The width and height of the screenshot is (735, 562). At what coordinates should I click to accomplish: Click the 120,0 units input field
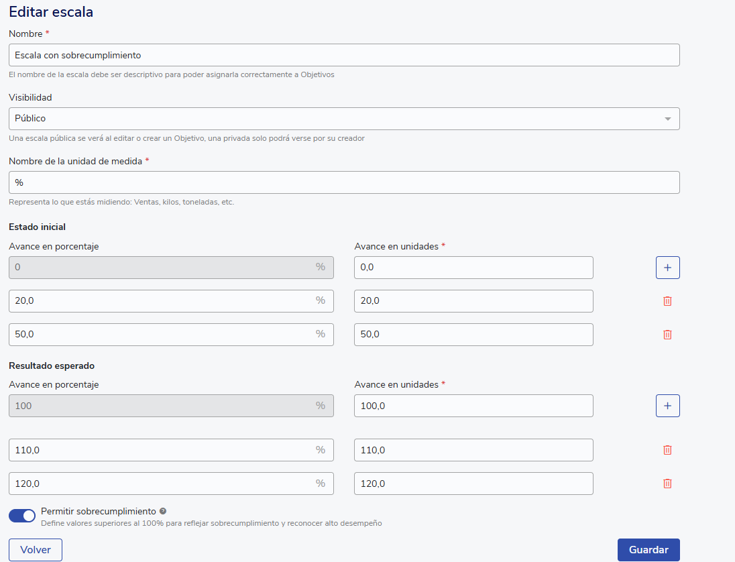coord(473,484)
